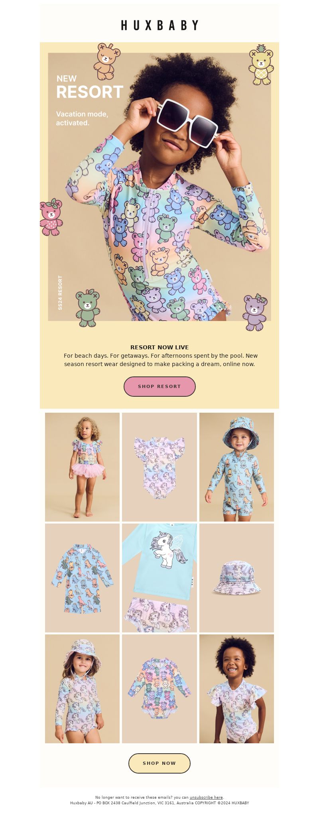Click the SHOP RESORT button
319x831 pixels.
tap(159, 386)
